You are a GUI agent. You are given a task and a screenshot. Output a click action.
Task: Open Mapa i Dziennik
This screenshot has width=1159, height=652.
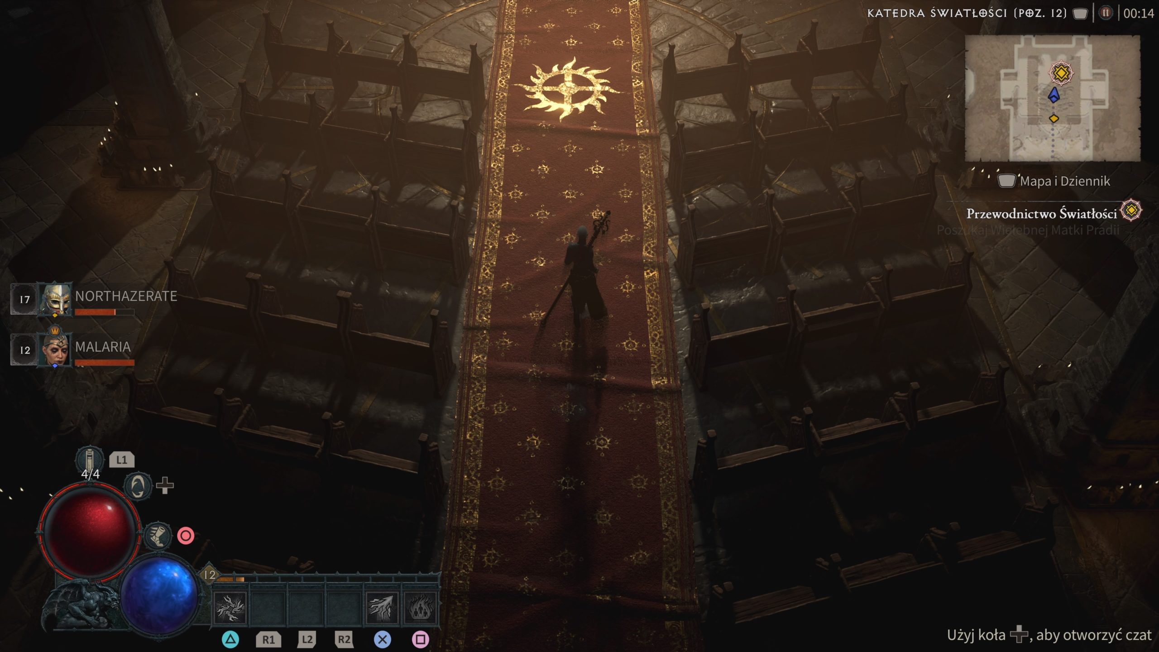[1065, 181]
